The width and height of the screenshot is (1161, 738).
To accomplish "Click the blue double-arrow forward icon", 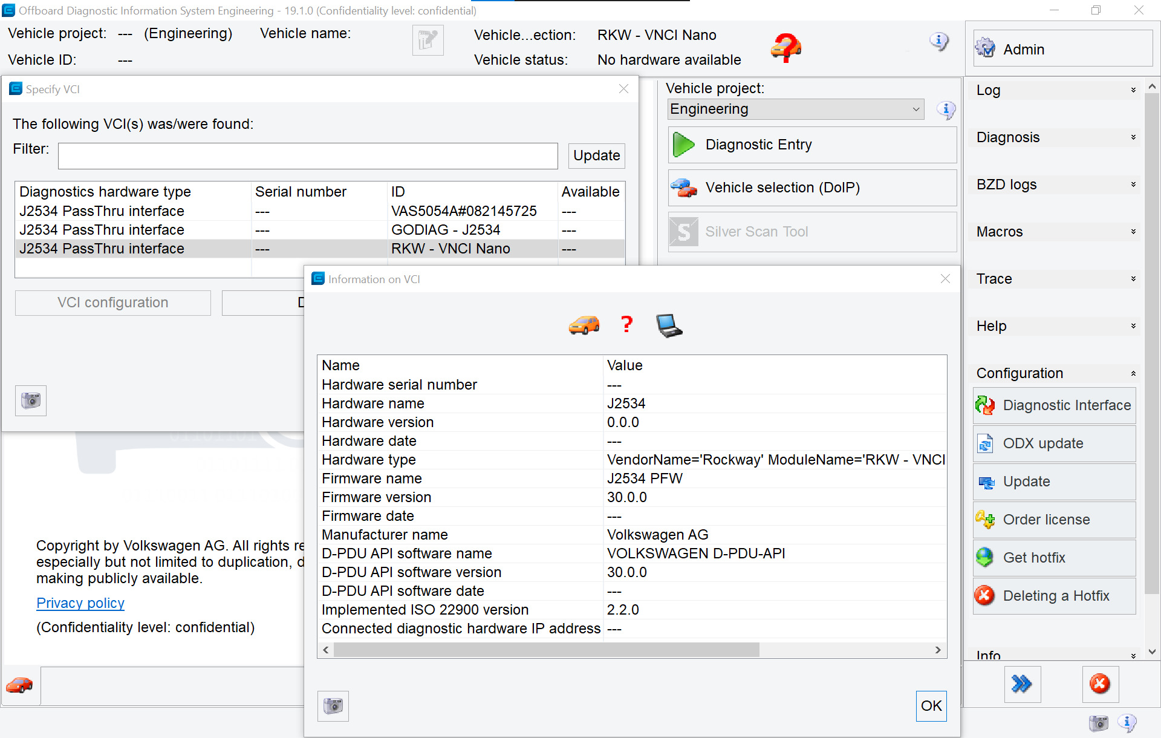I will [1022, 684].
